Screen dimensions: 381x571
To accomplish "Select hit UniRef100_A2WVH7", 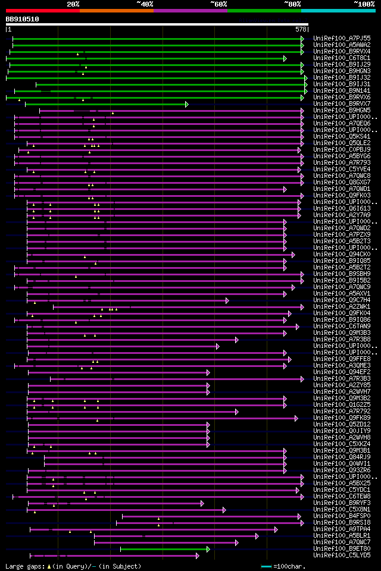I will pos(342,392).
